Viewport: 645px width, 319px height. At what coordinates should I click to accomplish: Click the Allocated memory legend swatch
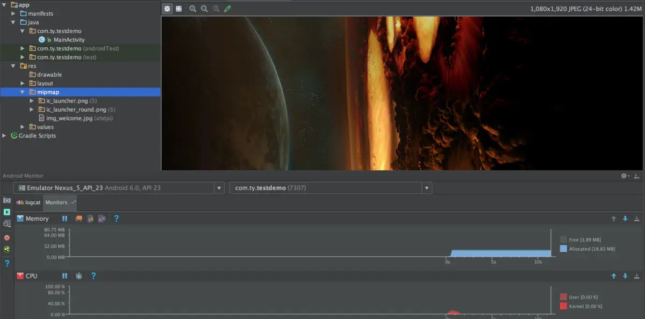[x=563, y=249]
